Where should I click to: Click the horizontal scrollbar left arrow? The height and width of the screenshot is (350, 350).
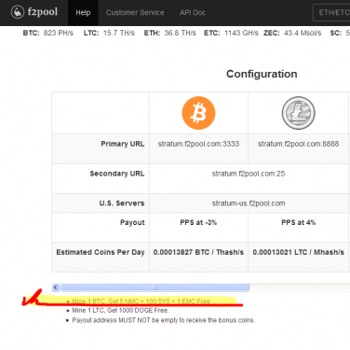[x=56, y=287]
